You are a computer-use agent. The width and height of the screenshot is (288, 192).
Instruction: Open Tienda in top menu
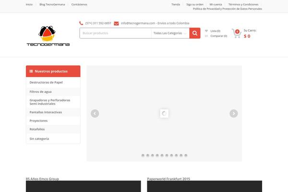[176, 4]
